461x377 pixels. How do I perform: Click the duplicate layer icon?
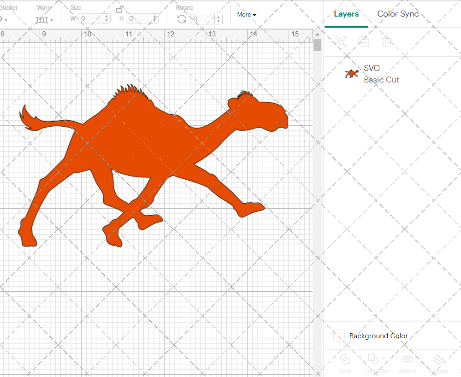coord(364,41)
